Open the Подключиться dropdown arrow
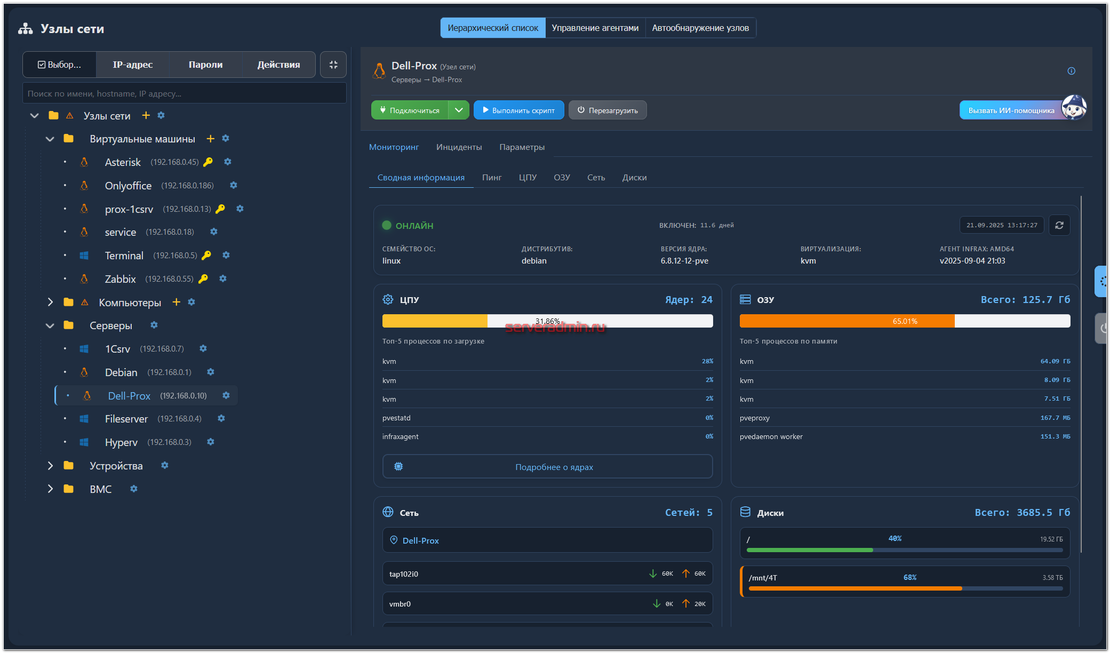The image size is (1110, 653). 459,110
